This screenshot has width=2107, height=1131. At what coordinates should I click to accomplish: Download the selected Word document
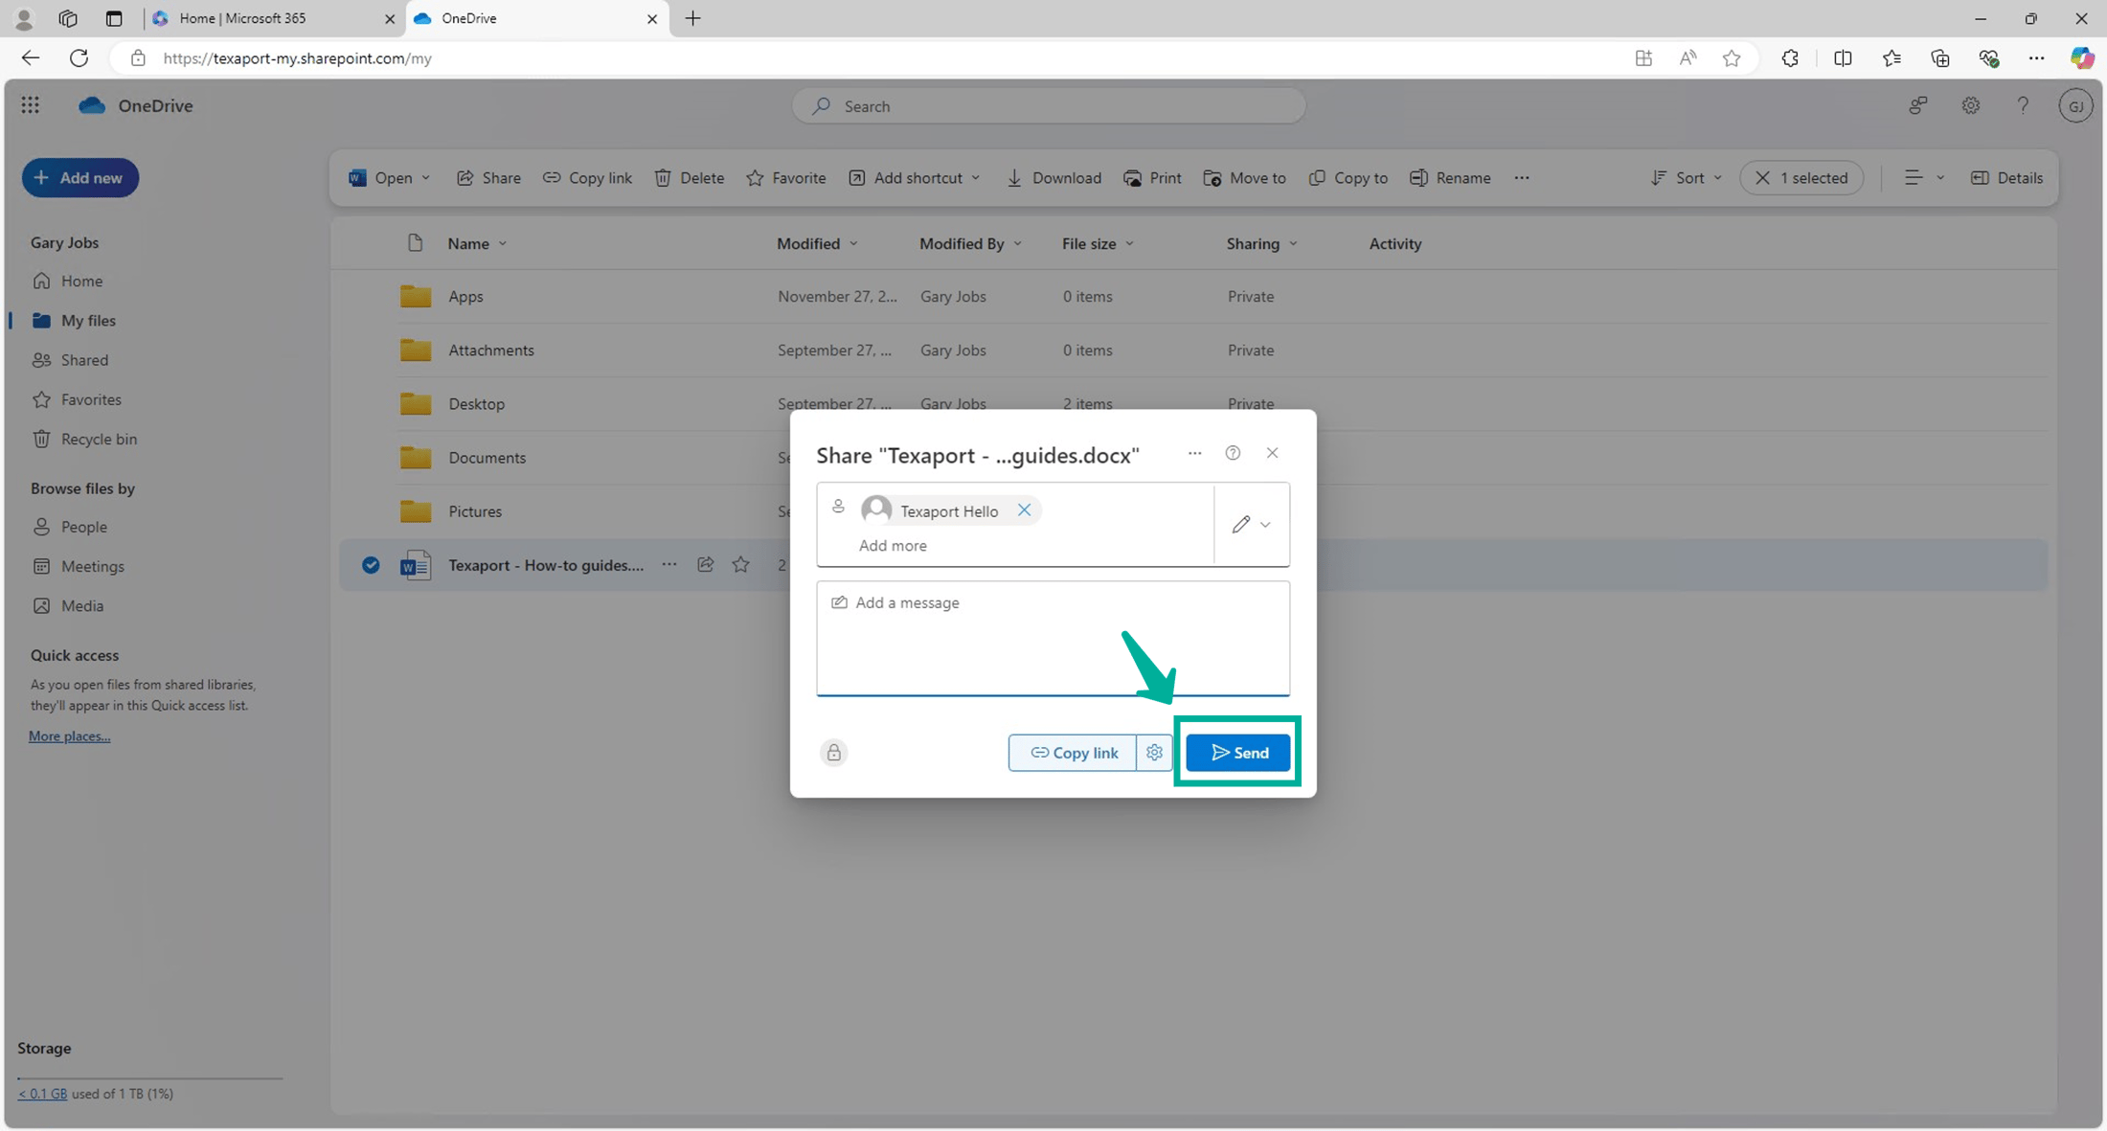(x=1053, y=177)
